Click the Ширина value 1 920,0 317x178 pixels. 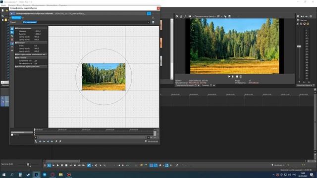click(x=38, y=31)
